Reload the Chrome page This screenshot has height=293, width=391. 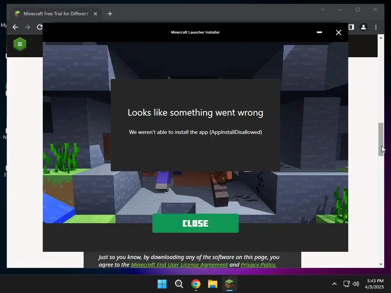[x=40, y=27]
